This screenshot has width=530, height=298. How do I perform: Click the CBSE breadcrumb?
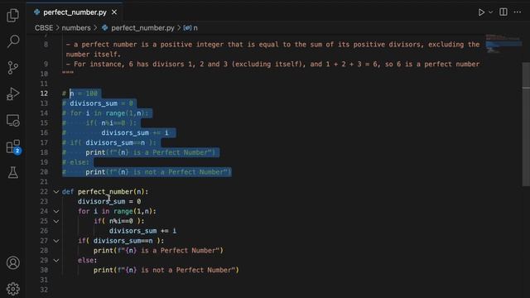click(44, 28)
